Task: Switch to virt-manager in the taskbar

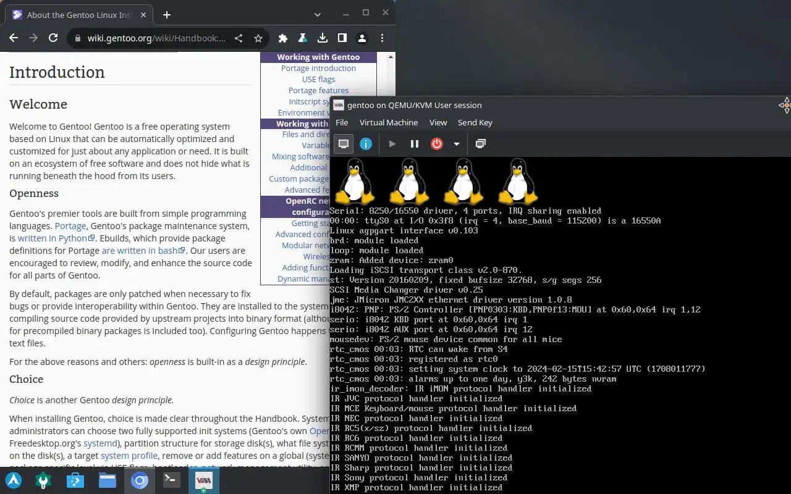Action: click(x=204, y=480)
